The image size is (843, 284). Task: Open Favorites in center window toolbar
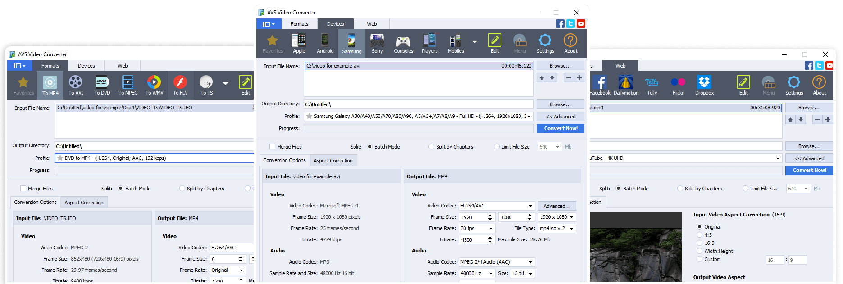click(x=273, y=43)
